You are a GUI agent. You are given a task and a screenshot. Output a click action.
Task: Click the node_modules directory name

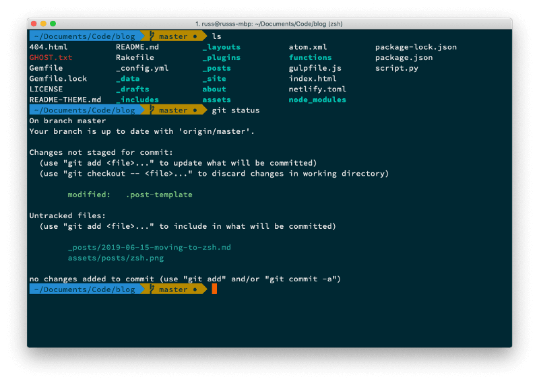click(317, 100)
